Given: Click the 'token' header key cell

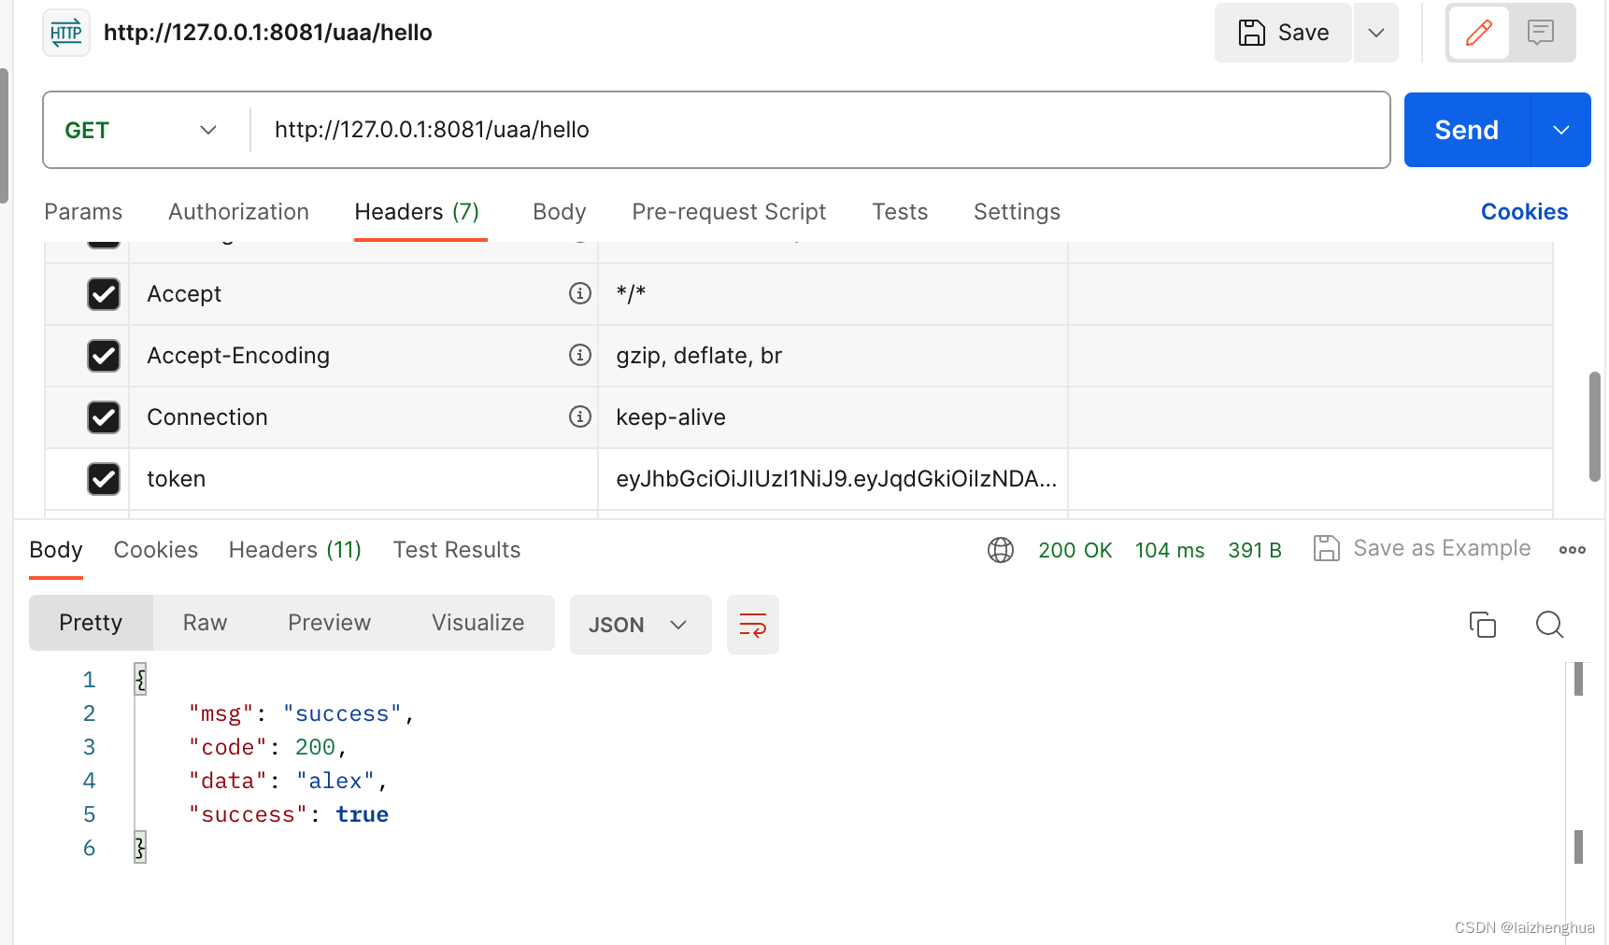Looking at the screenshot, I should (x=363, y=479).
